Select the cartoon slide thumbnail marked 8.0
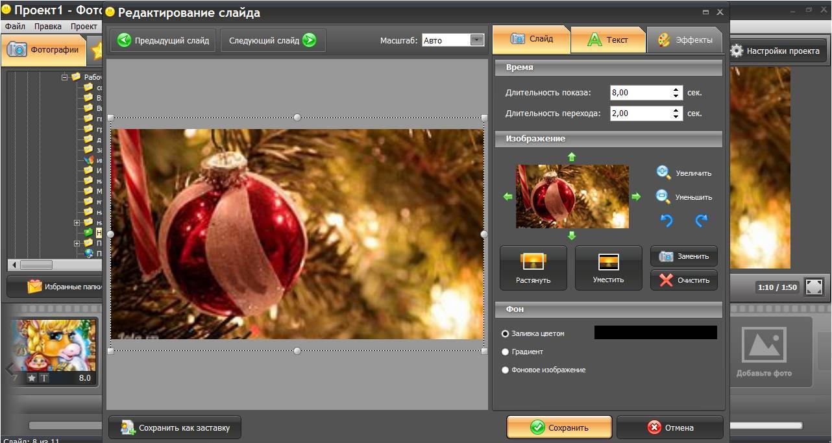Viewport: 832px width, 443px height. (x=53, y=351)
